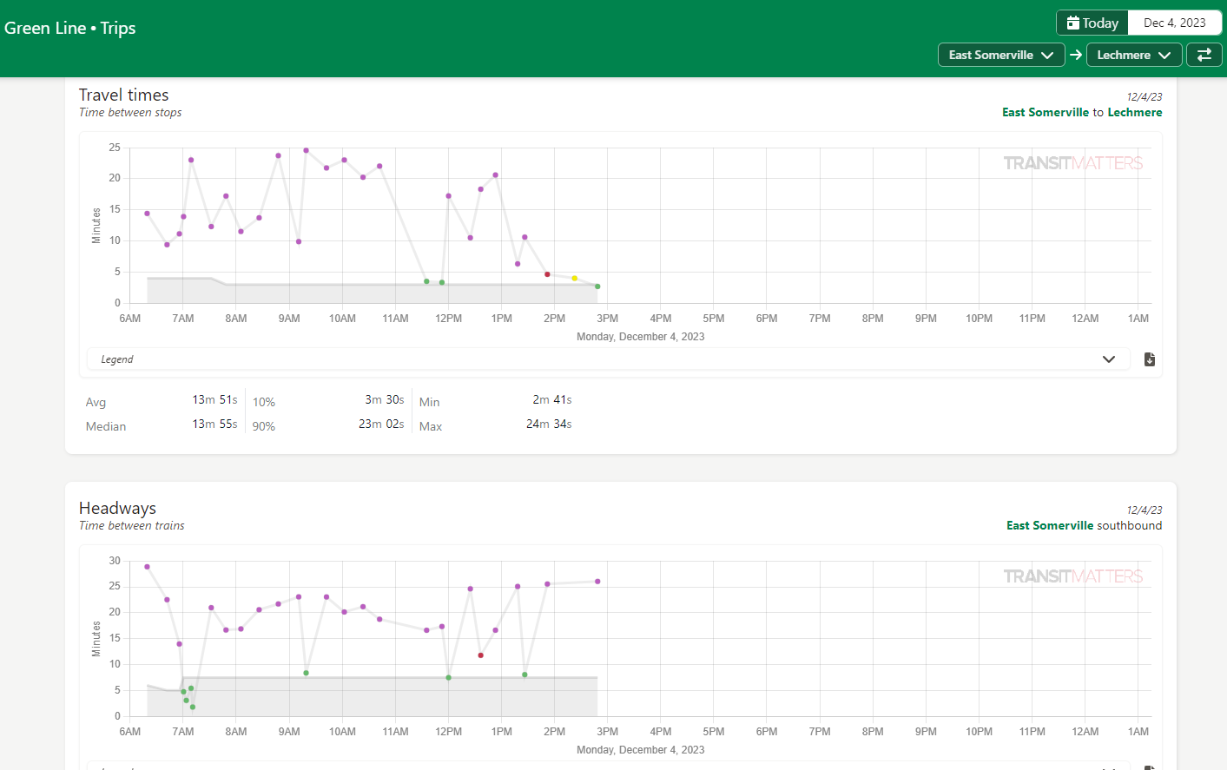The height and width of the screenshot is (770, 1227).
Task: Download Travel times chart data
Action: pyautogui.click(x=1149, y=359)
